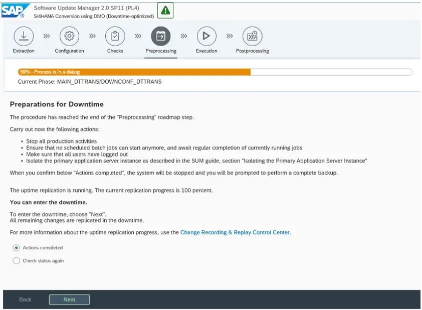The width and height of the screenshot is (422, 310).
Task: Click the uptime replication progress 100 percent line
Action: click(111, 191)
